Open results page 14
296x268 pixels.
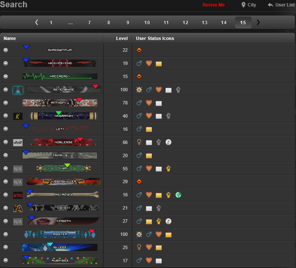[x=224, y=23]
